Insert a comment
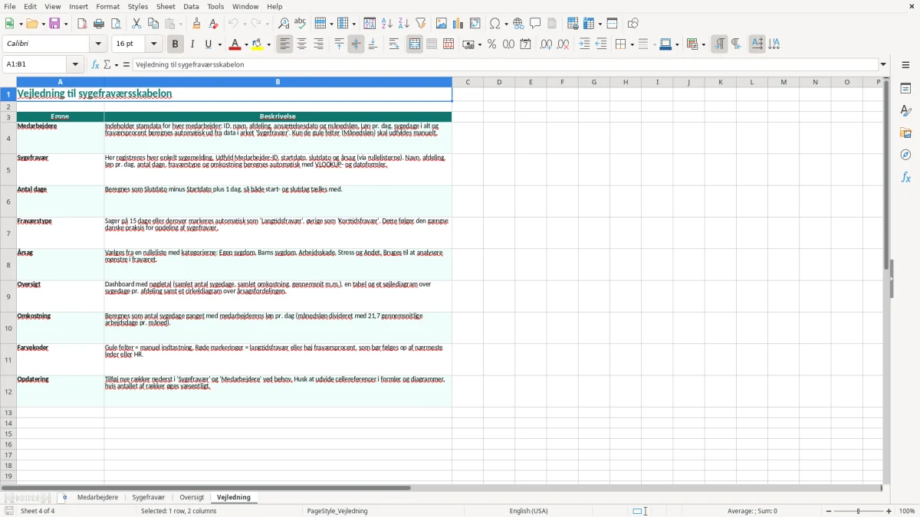 click(535, 24)
